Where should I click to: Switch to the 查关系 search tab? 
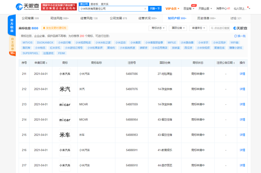click(104, 4)
